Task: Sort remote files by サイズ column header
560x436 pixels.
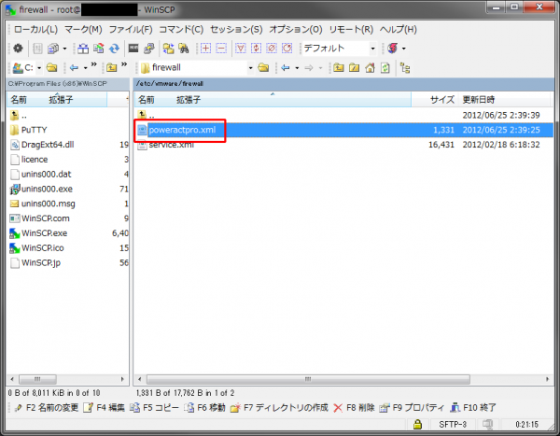Action: click(434, 99)
